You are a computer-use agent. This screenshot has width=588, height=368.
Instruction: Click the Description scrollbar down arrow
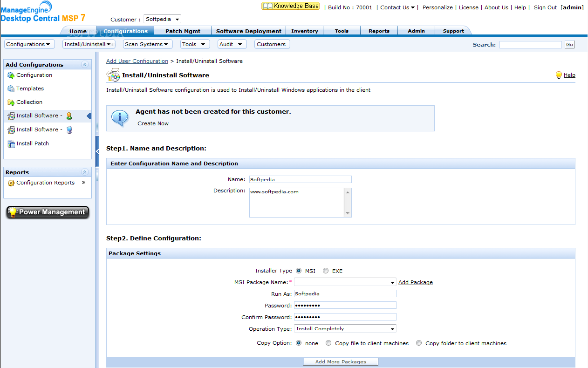pyautogui.click(x=348, y=213)
